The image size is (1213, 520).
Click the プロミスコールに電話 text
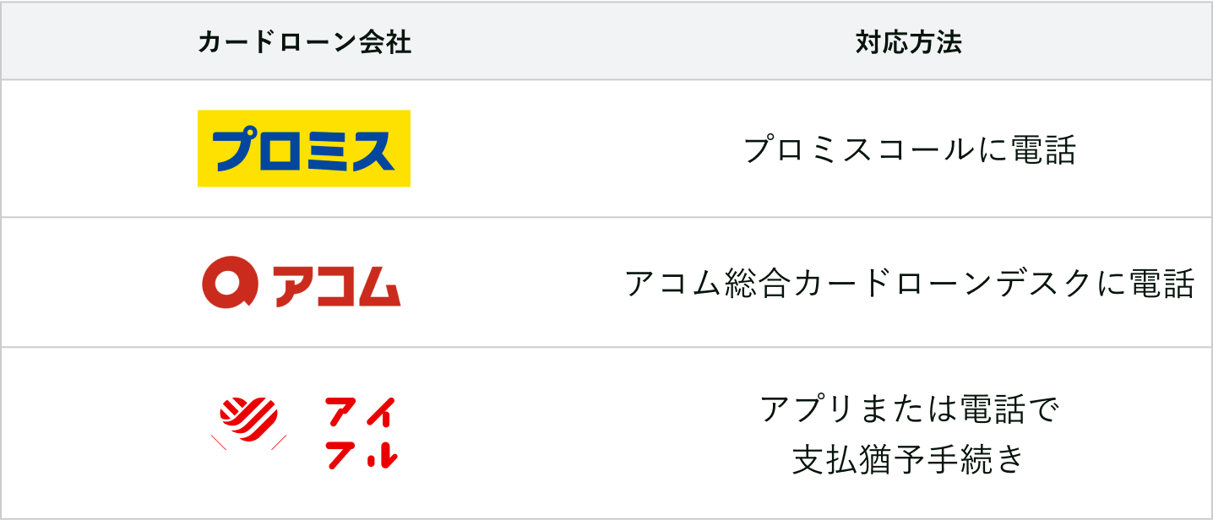(909, 149)
